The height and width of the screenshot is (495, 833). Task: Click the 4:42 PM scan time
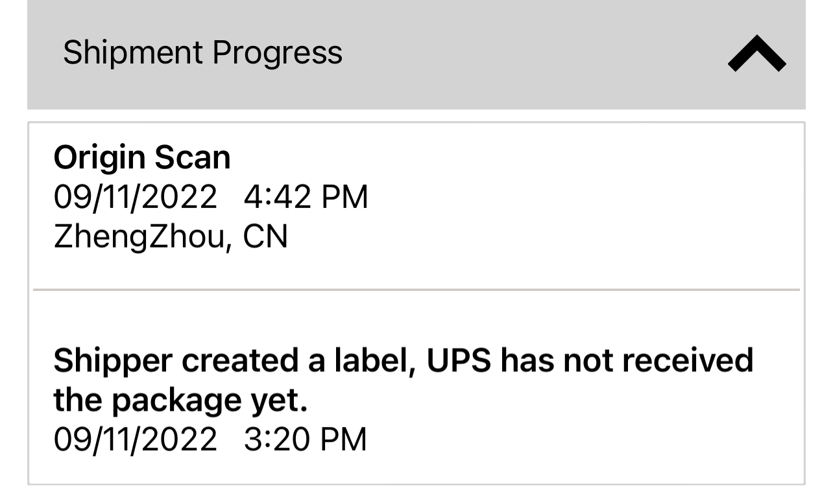coord(306,197)
